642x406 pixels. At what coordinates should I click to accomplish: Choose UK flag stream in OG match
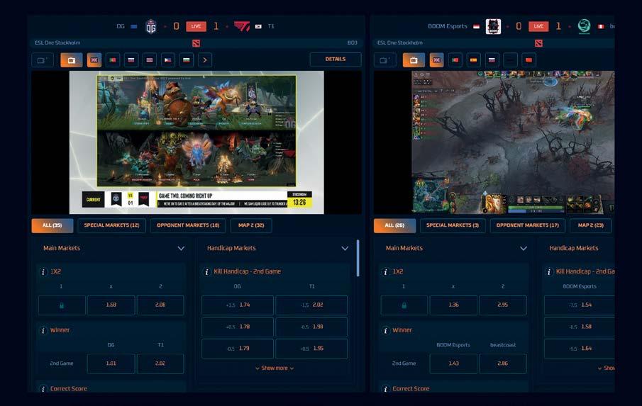coord(94,60)
